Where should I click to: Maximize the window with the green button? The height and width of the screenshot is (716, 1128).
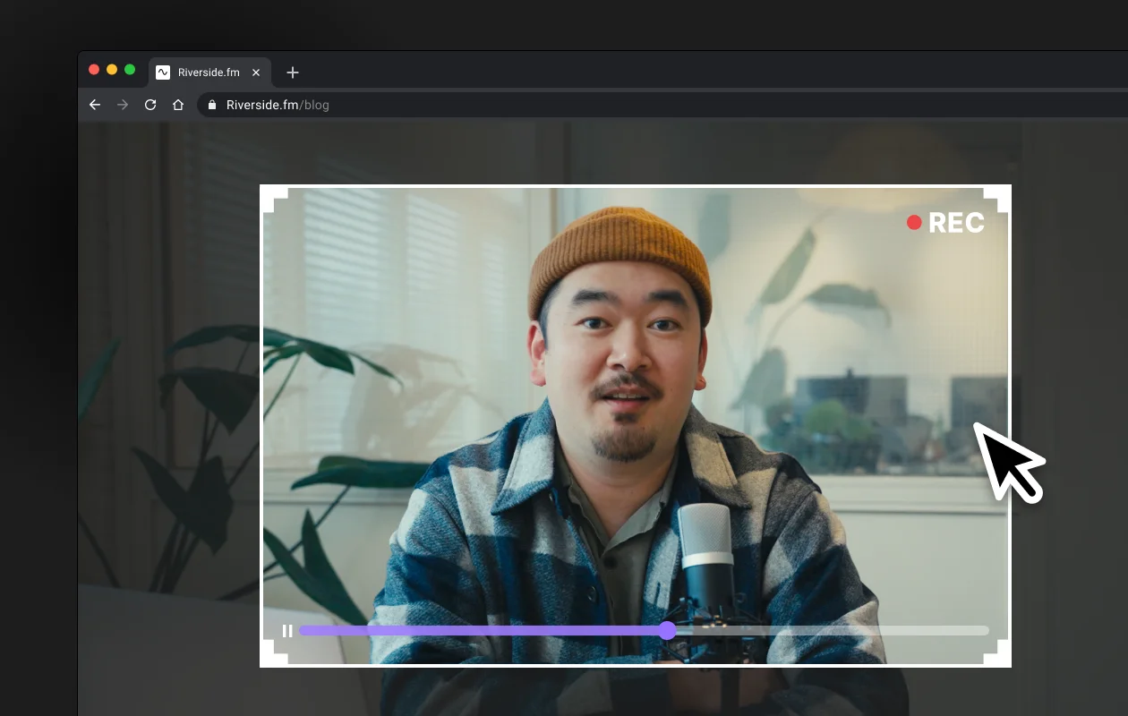[x=130, y=70]
